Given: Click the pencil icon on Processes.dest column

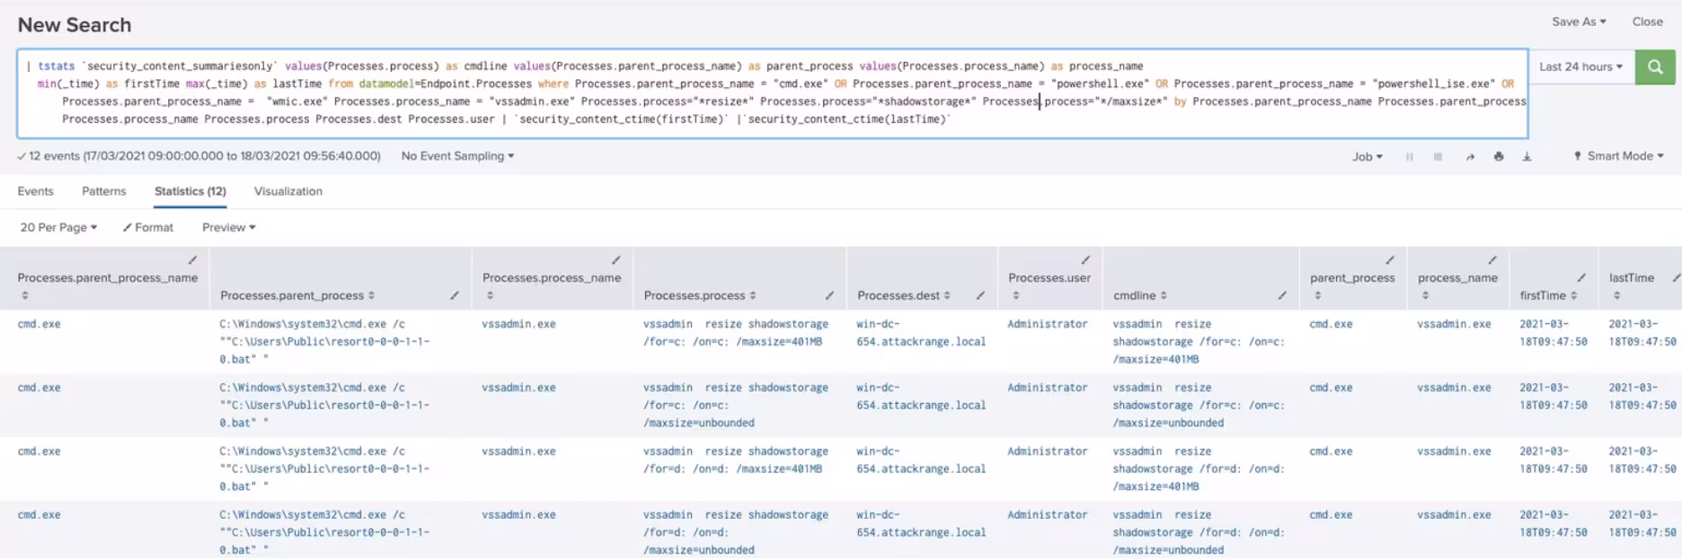Looking at the screenshot, I should (x=980, y=295).
